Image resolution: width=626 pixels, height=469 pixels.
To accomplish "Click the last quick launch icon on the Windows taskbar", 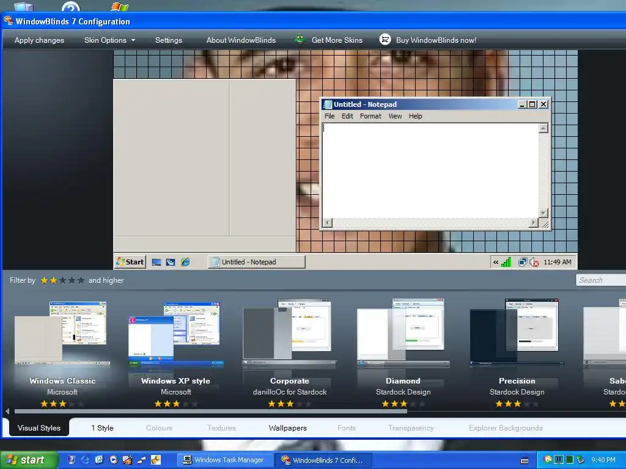I will click(x=156, y=460).
